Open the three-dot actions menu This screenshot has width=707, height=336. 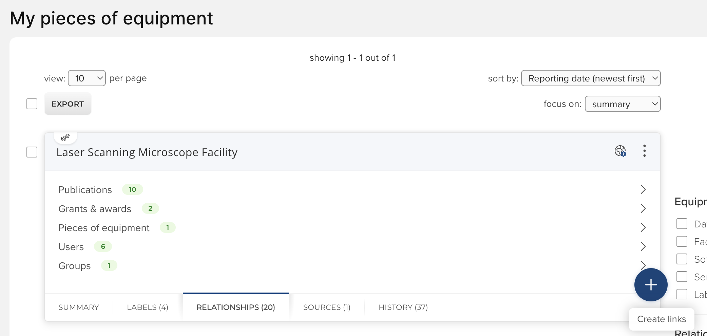pos(644,151)
